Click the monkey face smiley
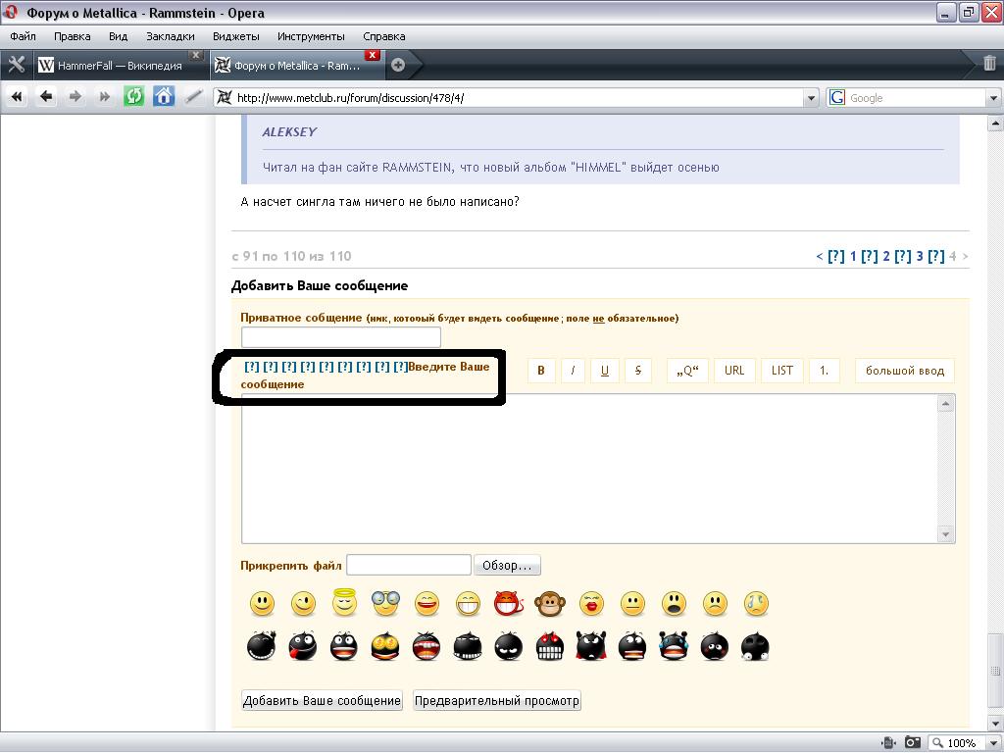The width and height of the screenshot is (1004, 753). 549,604
